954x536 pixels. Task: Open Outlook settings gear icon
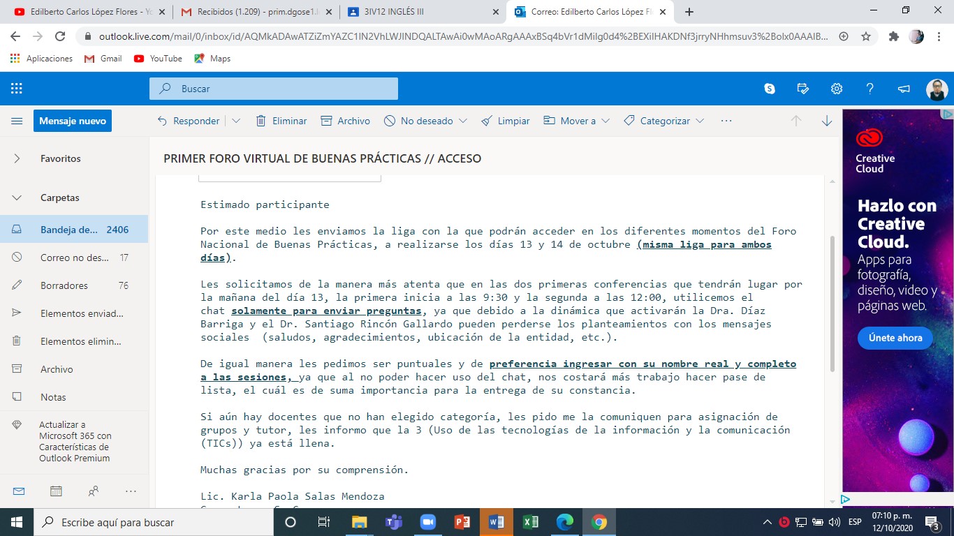(x=837, y=89)
